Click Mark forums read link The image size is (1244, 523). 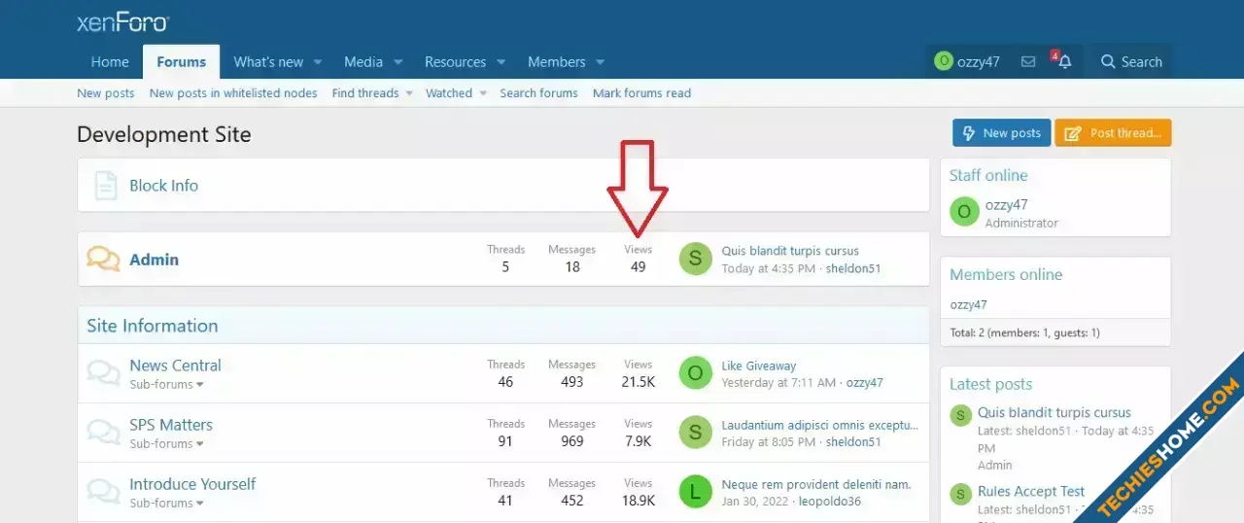tap(641, 93)
